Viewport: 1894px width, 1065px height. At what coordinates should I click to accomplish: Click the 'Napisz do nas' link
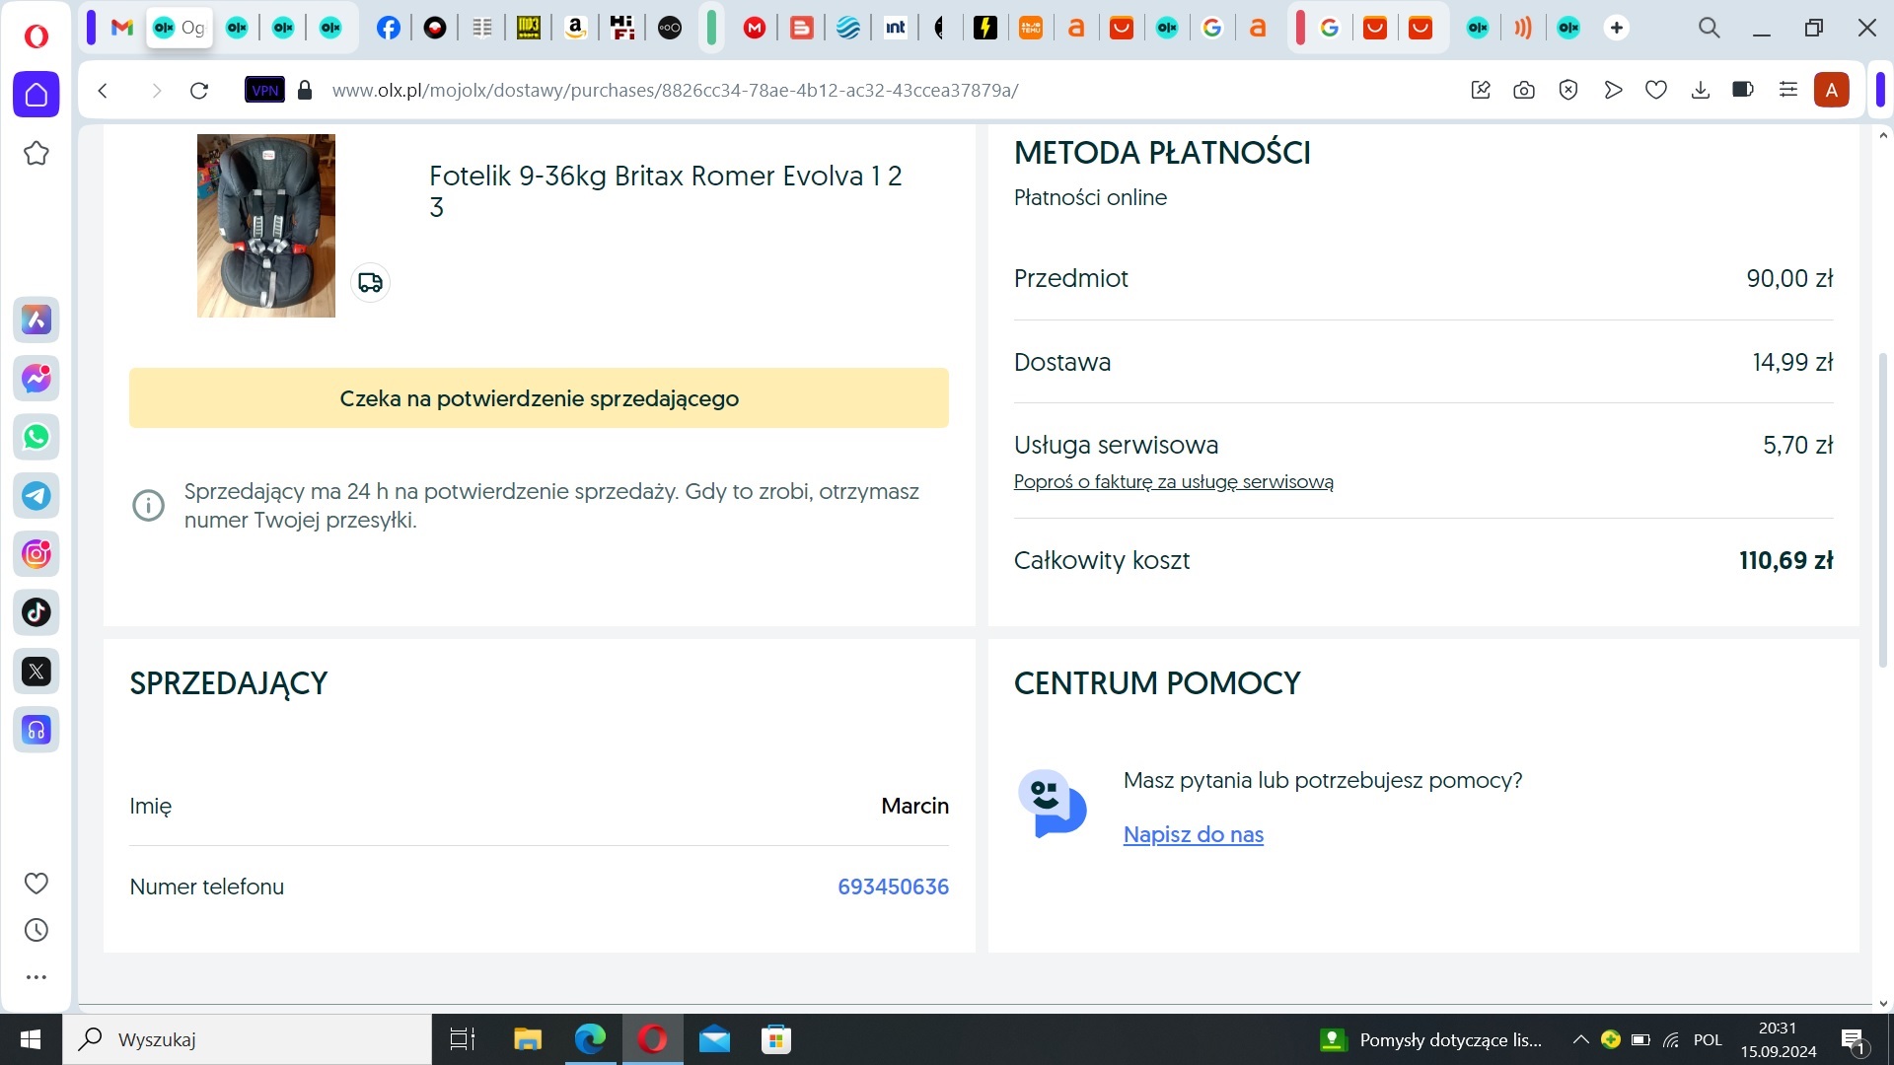click(1193, 834)
